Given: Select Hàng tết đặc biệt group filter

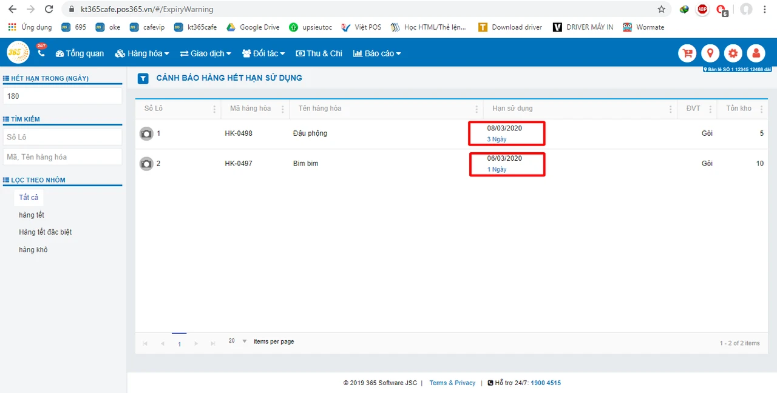Looking at the screenshot, I should click(x=46, y=232).
